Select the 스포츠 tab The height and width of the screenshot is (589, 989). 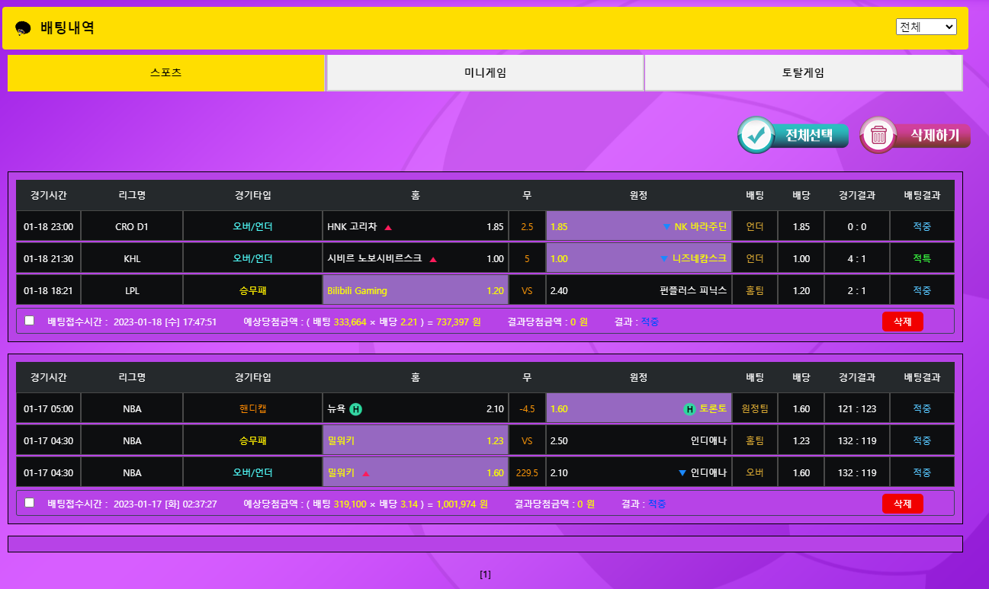coord(166,73)
